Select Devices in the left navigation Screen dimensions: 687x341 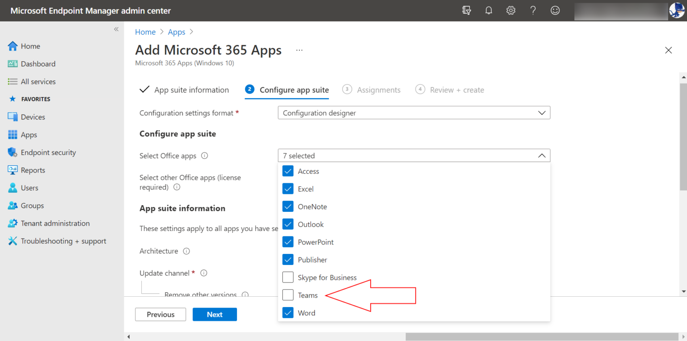(33, 117)
